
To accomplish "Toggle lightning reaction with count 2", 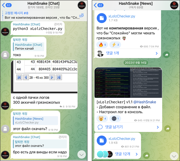I will tap(115, 45).
